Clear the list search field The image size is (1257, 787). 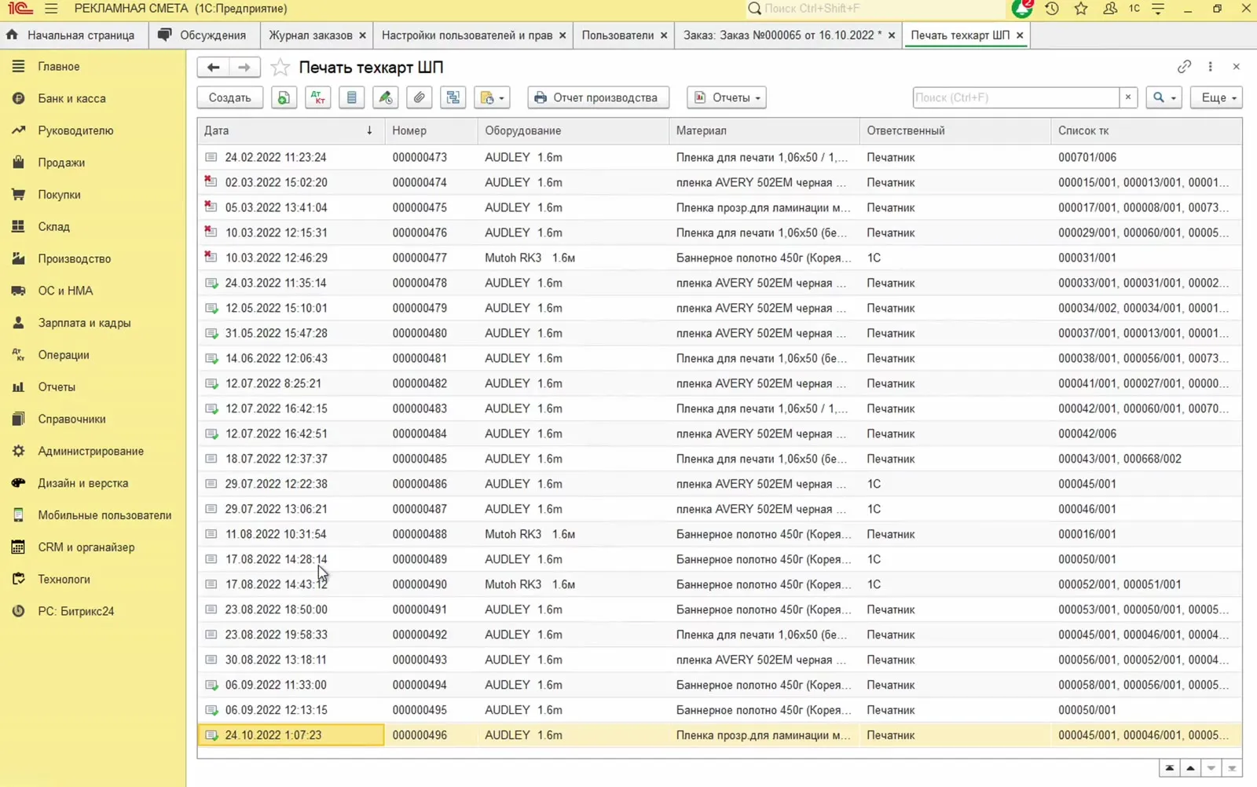pos(1128,97)
